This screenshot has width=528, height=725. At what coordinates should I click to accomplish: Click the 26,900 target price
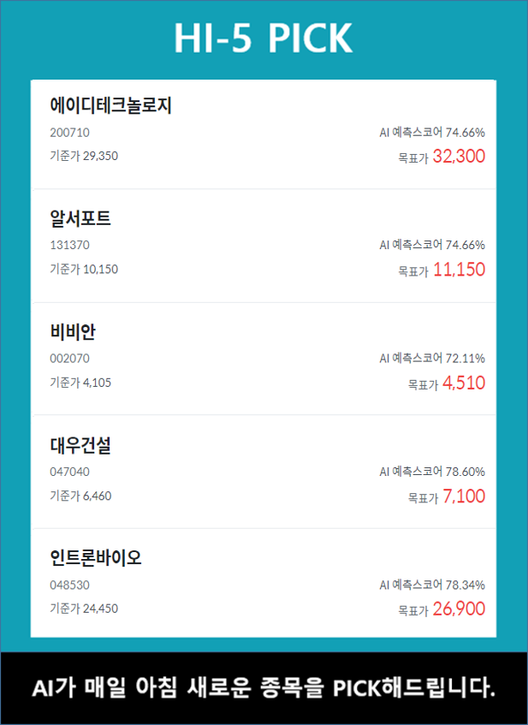(459, 609)
